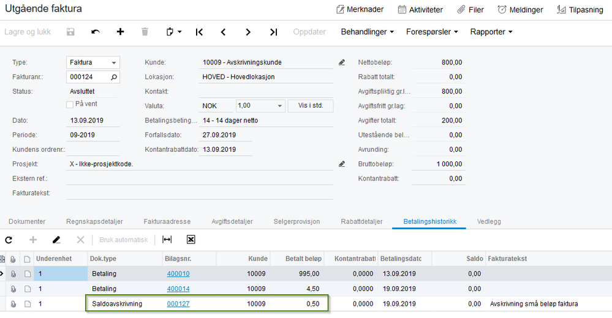Click the Excel export icon in grid
612x318 pixels.
point(191,240)
